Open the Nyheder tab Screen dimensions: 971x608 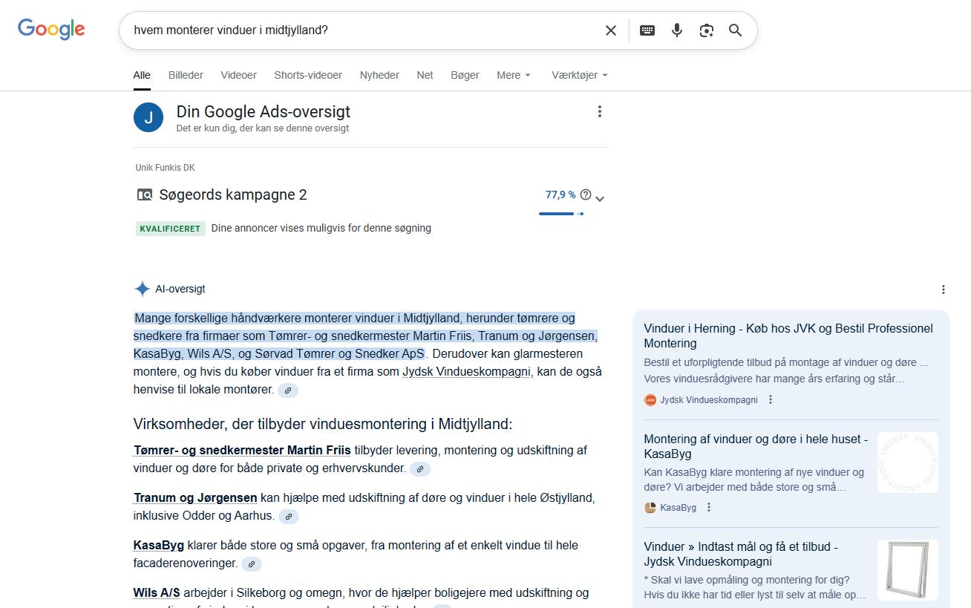click(x=379, y=75)
